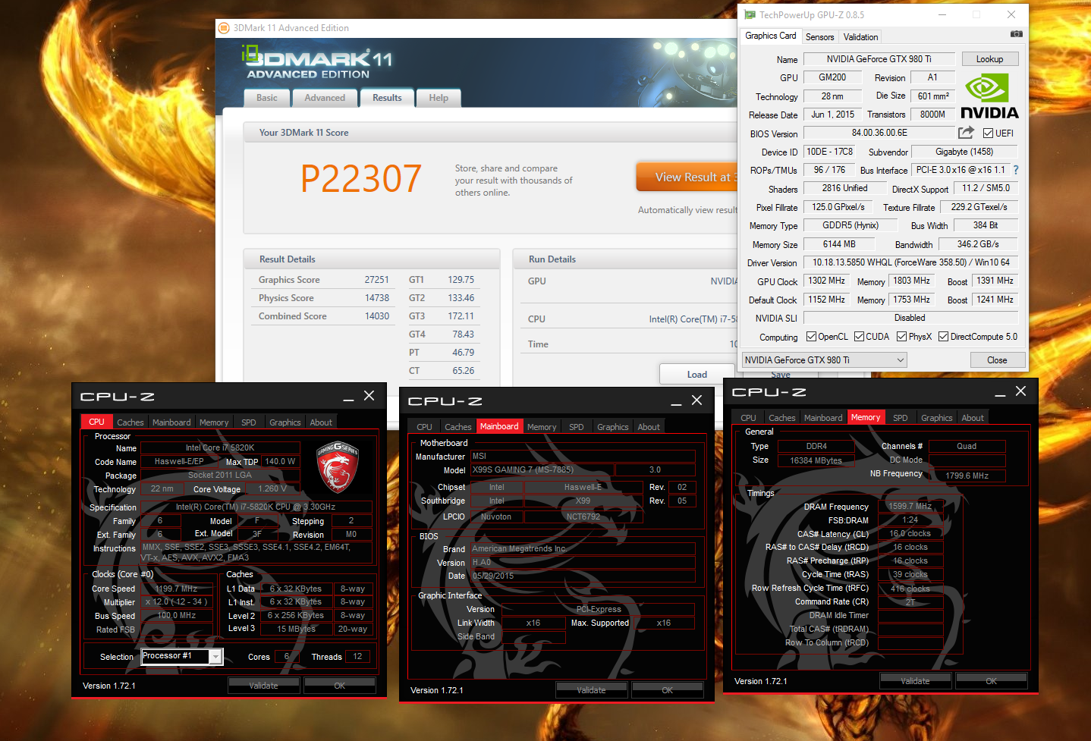Click the bus interface question mark icon
Screen dimensions: 1091x741
pos(1016,170)
